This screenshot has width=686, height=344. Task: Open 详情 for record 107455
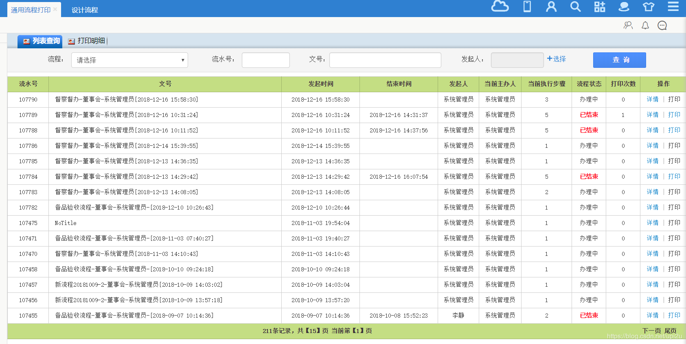653,316
